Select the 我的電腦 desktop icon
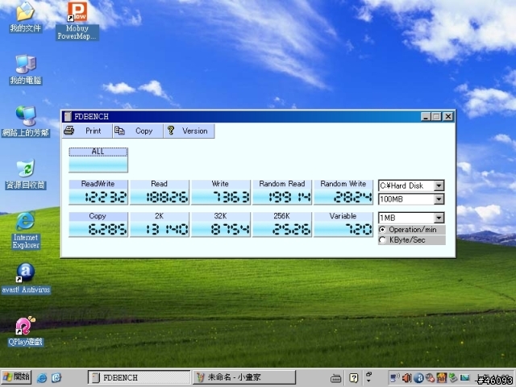Image resolution: width=516 pixels, height=387 pixels. (26, 69)
